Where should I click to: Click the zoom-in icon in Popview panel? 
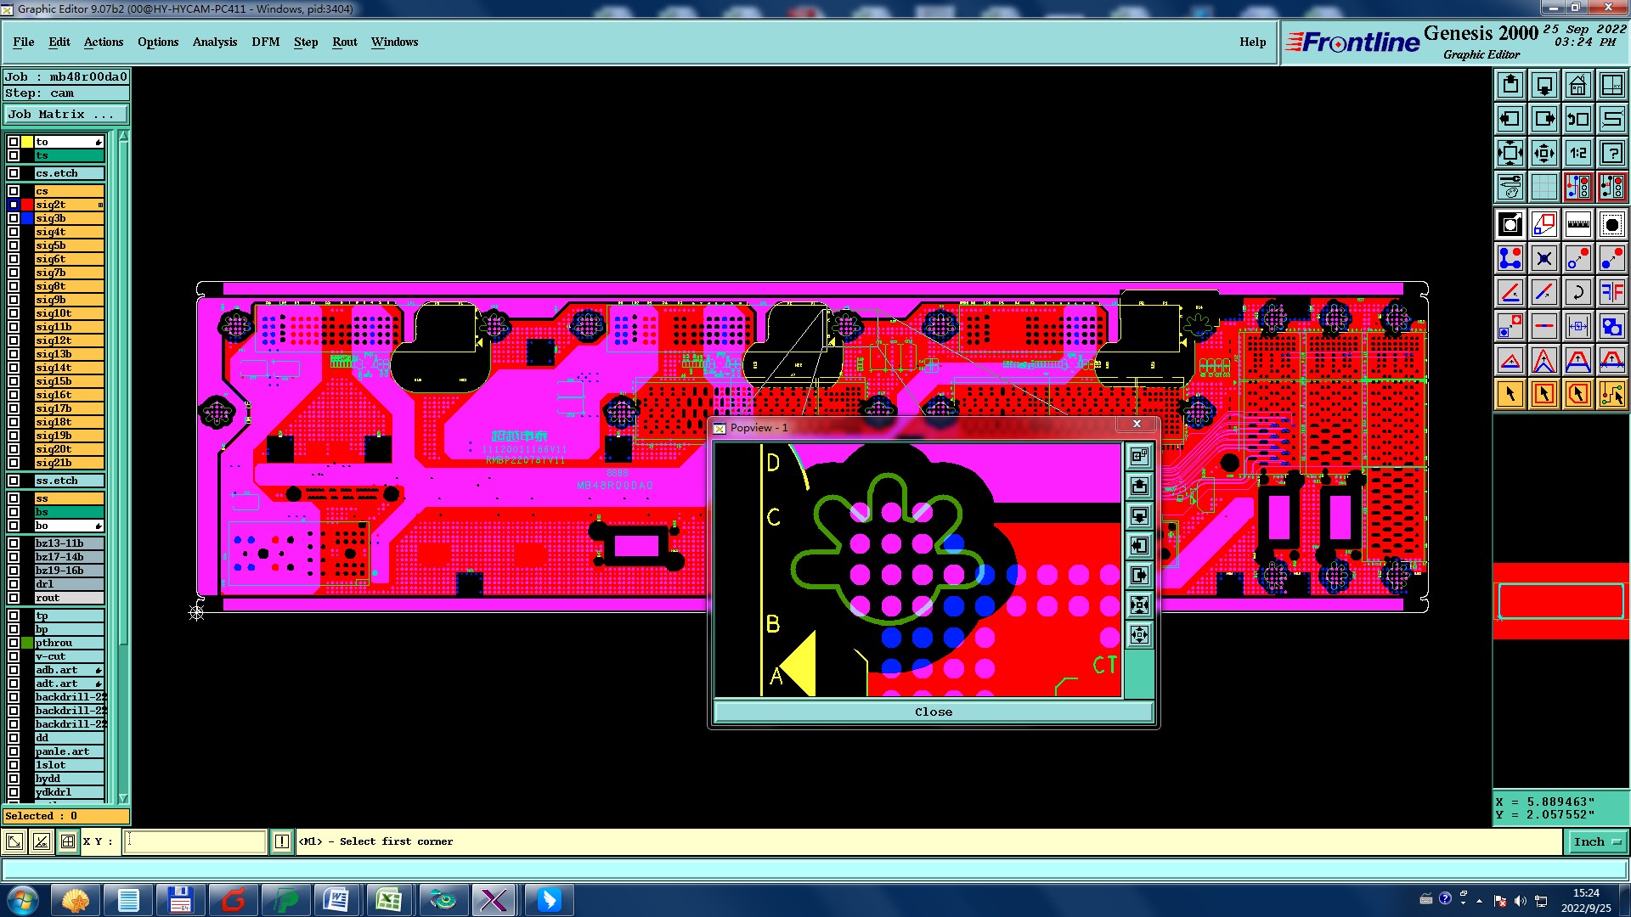tap(1139, 605)
